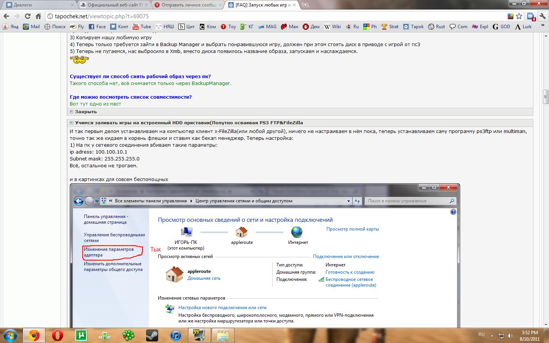Open the Expl bookmark
This screenshot has width=549, height=343.
point(480,27)
